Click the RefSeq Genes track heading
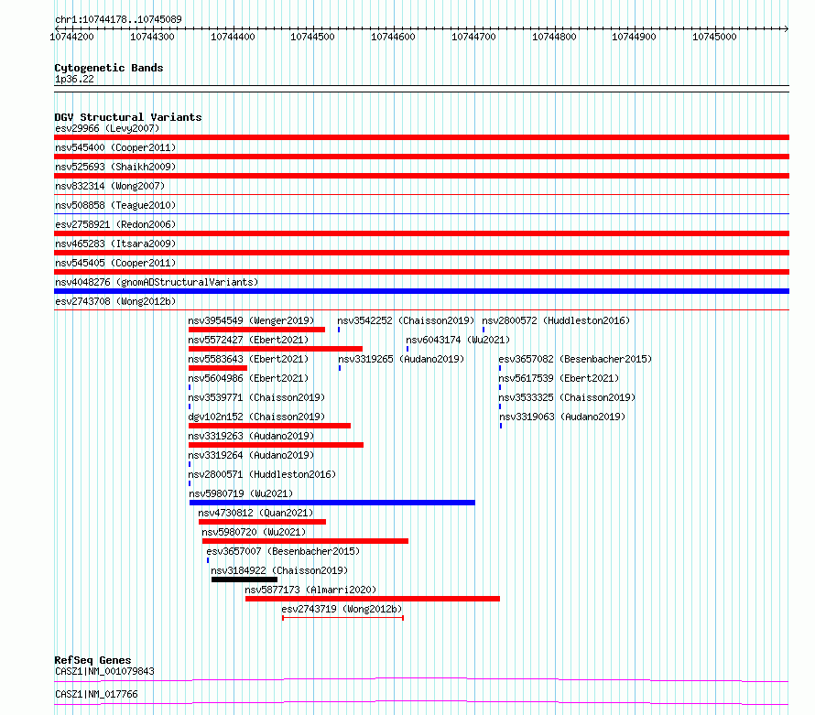 click(x=92, y=660)
